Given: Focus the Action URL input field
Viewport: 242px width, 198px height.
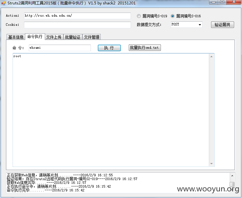Looking at the screenshot, I should point(77,16).
